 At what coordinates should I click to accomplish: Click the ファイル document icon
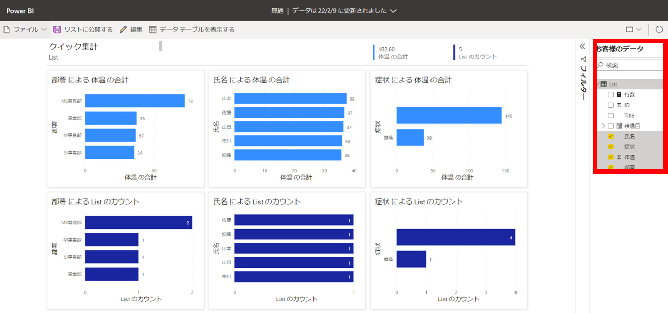[x=6, y=29]
